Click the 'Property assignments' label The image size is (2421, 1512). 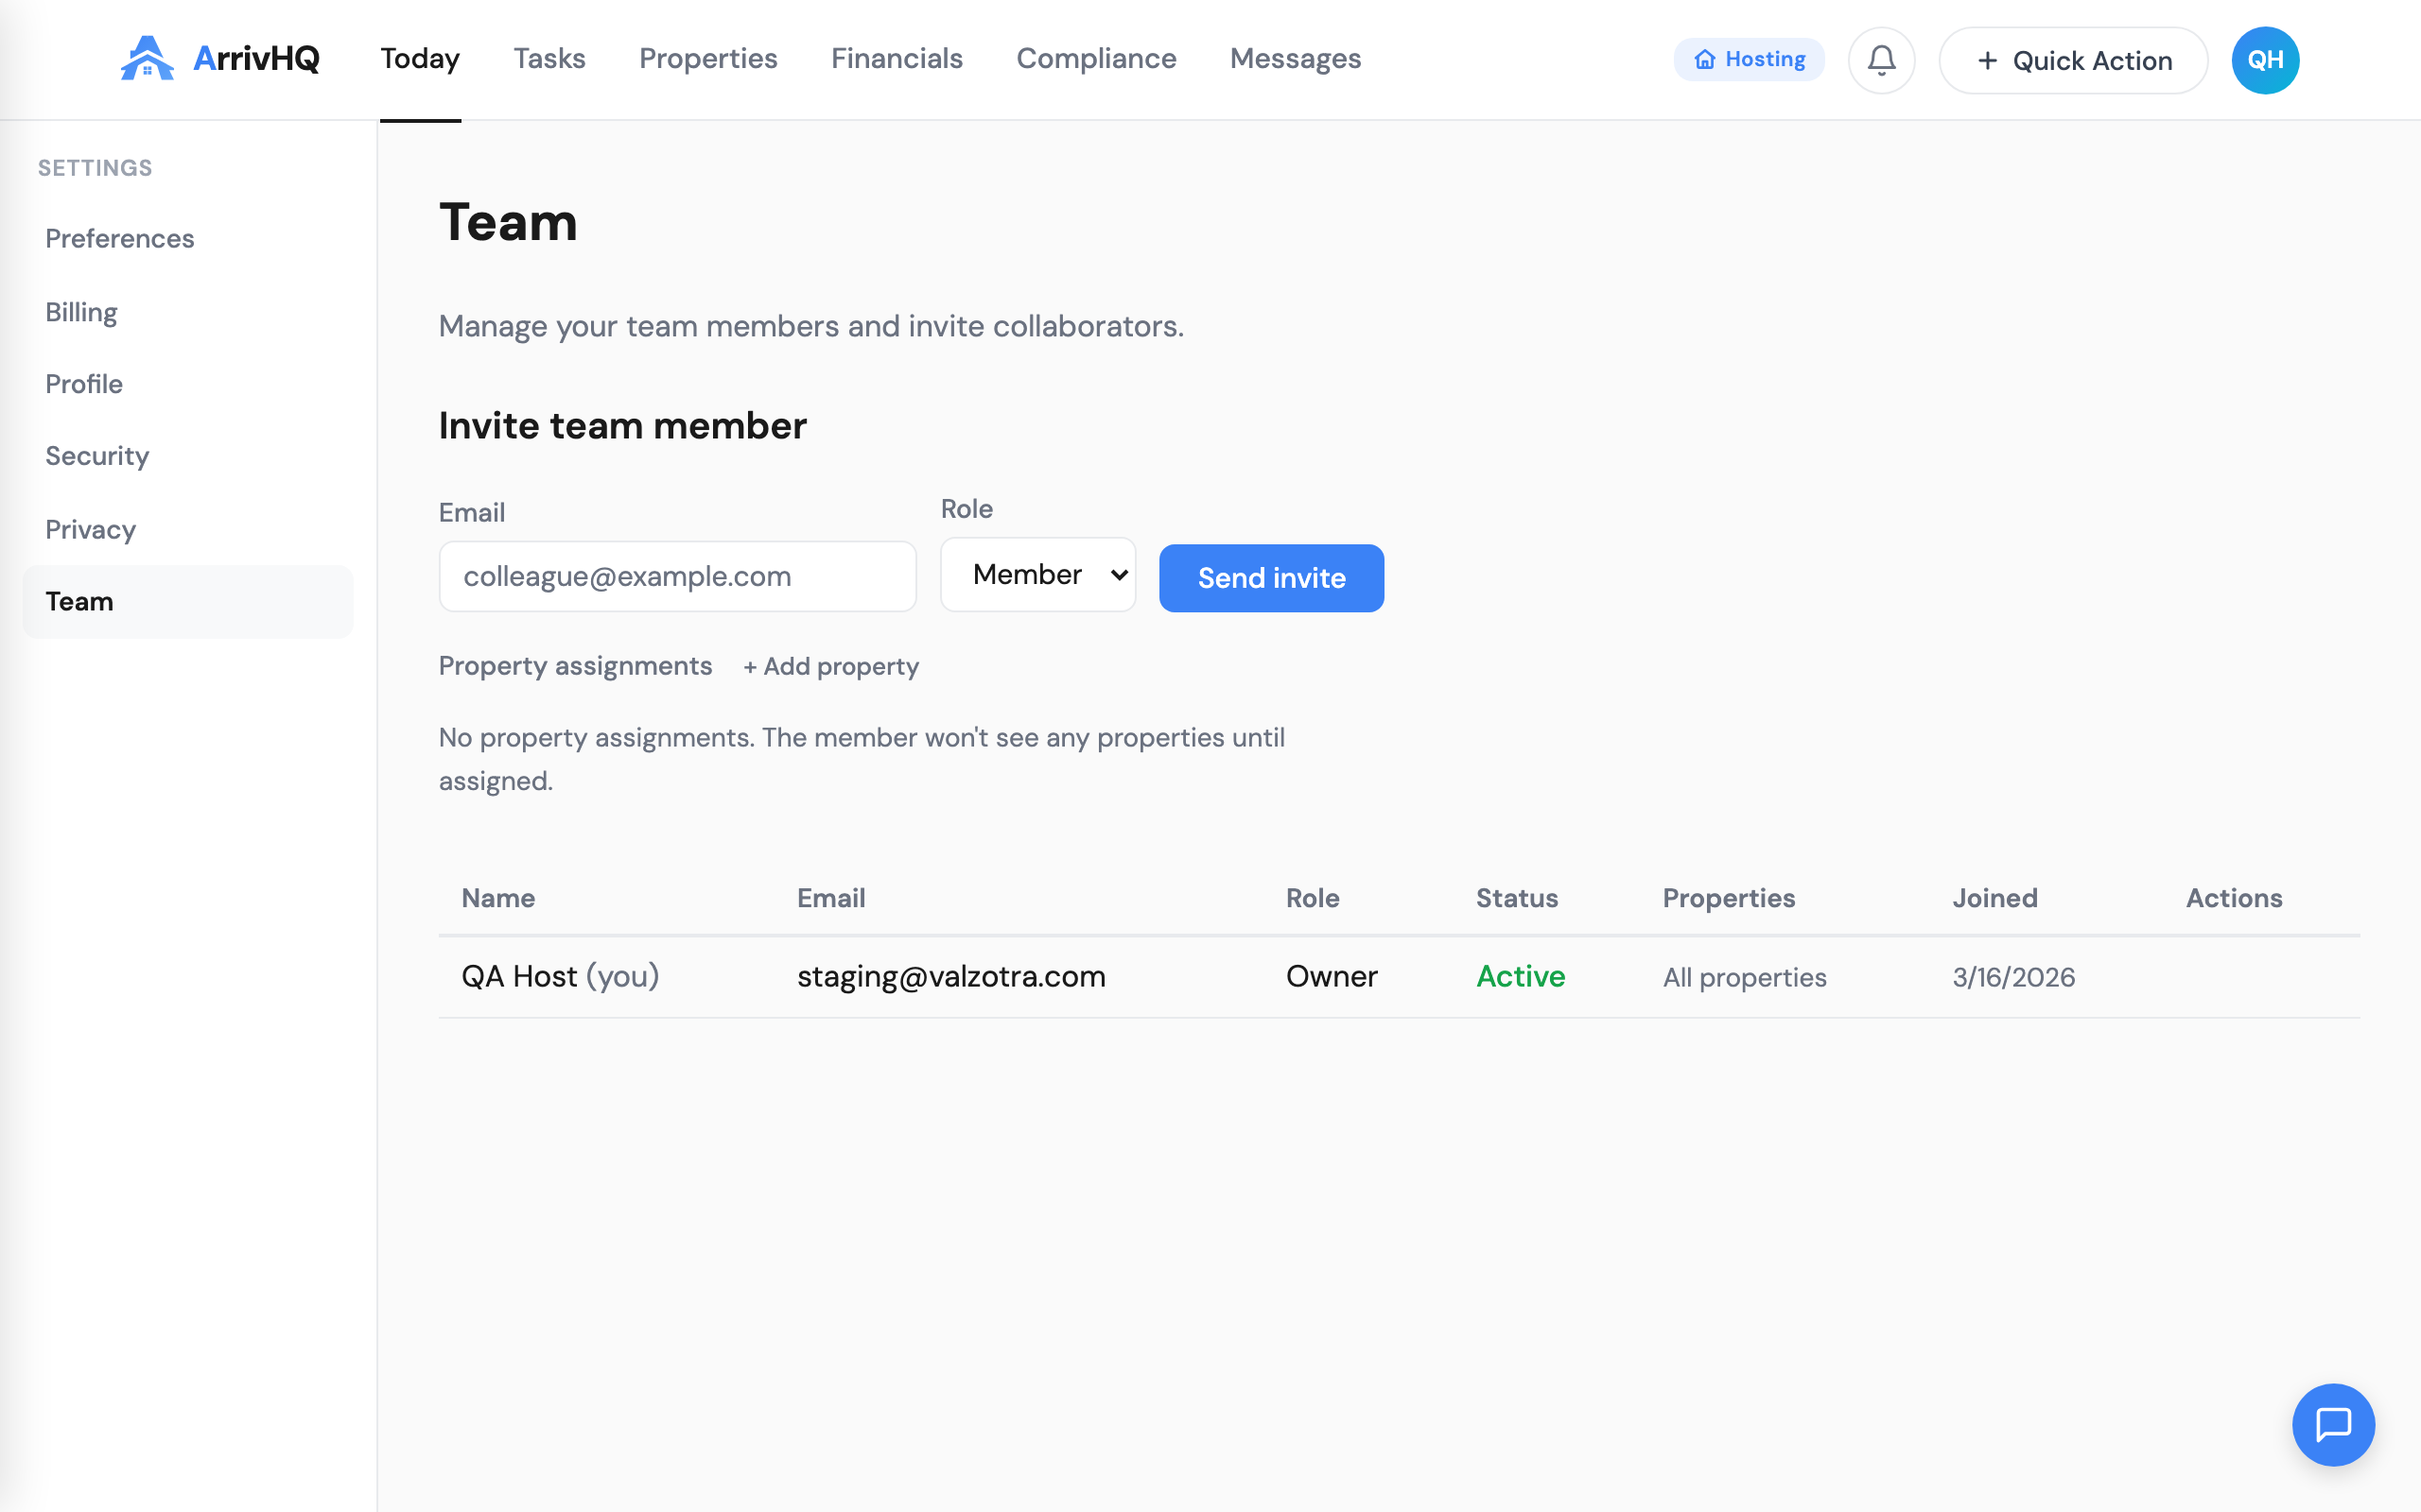[575, 666]
